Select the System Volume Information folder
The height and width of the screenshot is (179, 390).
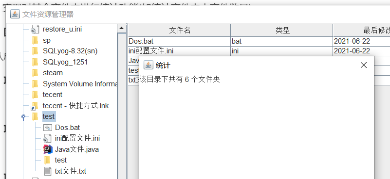coord(79,84)
